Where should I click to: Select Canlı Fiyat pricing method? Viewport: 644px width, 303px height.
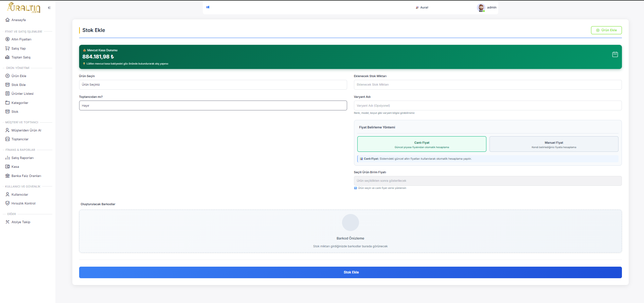tap(422, 144)
